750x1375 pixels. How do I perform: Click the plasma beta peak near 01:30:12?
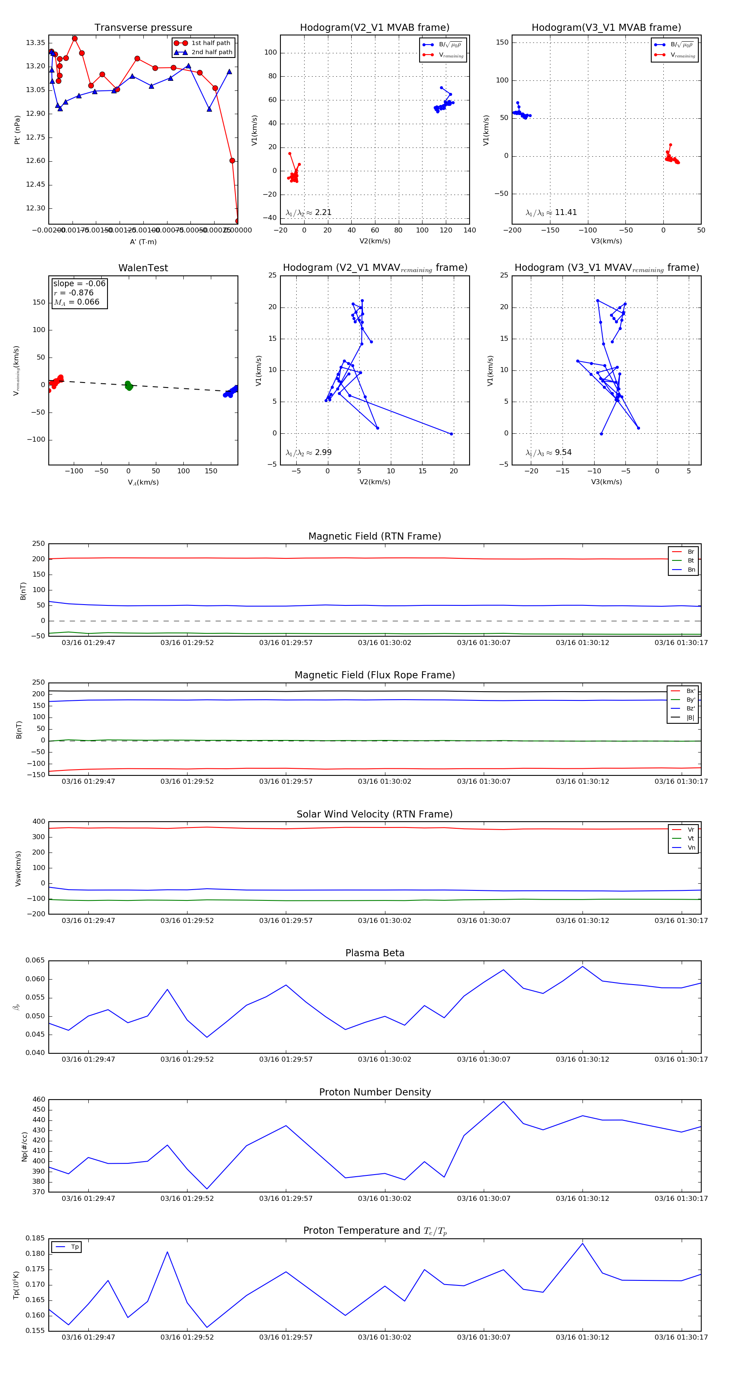click(x=582, y=967)
